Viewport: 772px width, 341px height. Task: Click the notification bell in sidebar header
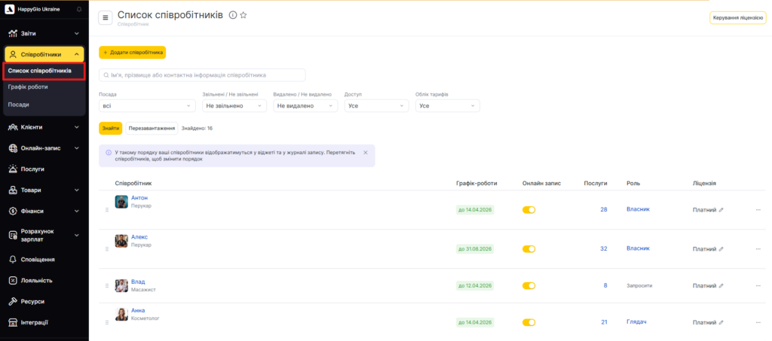click(79, 9)
